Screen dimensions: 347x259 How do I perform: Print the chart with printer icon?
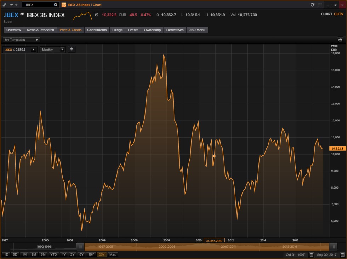coord(340,40)
